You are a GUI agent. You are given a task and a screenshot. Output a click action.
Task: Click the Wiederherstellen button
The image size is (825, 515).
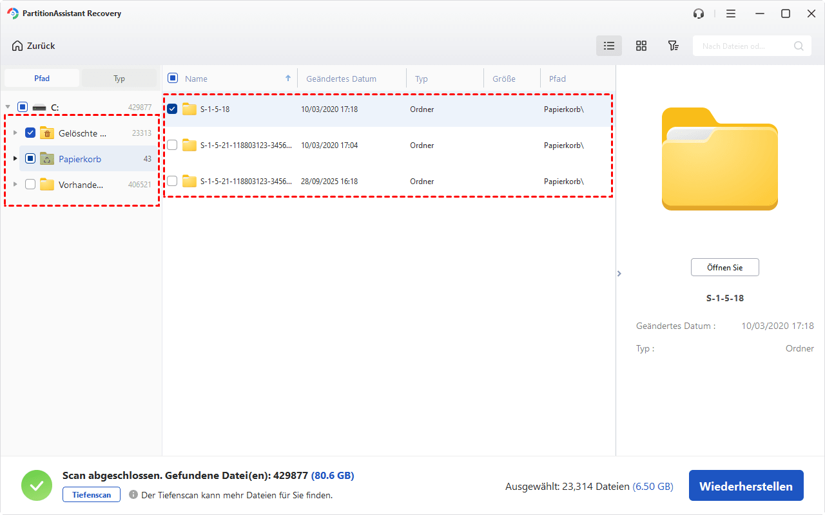pyautogui.click(x=746, y=486)
